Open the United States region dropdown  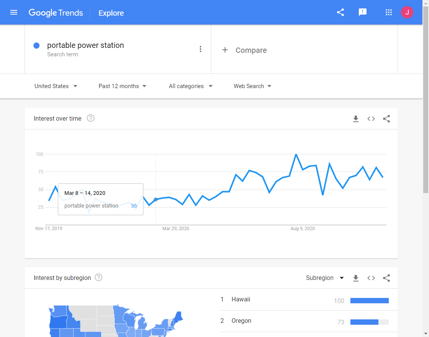[56, 86]
